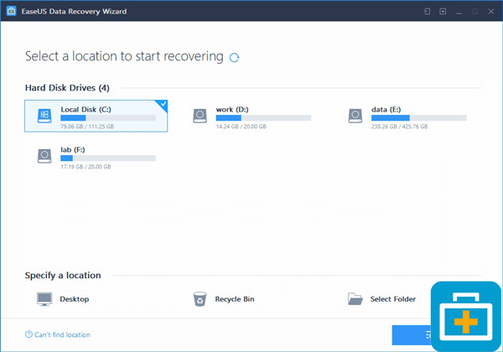
Task: Open the title bar dropdown menu icon
Action: (x=443, y=12)
